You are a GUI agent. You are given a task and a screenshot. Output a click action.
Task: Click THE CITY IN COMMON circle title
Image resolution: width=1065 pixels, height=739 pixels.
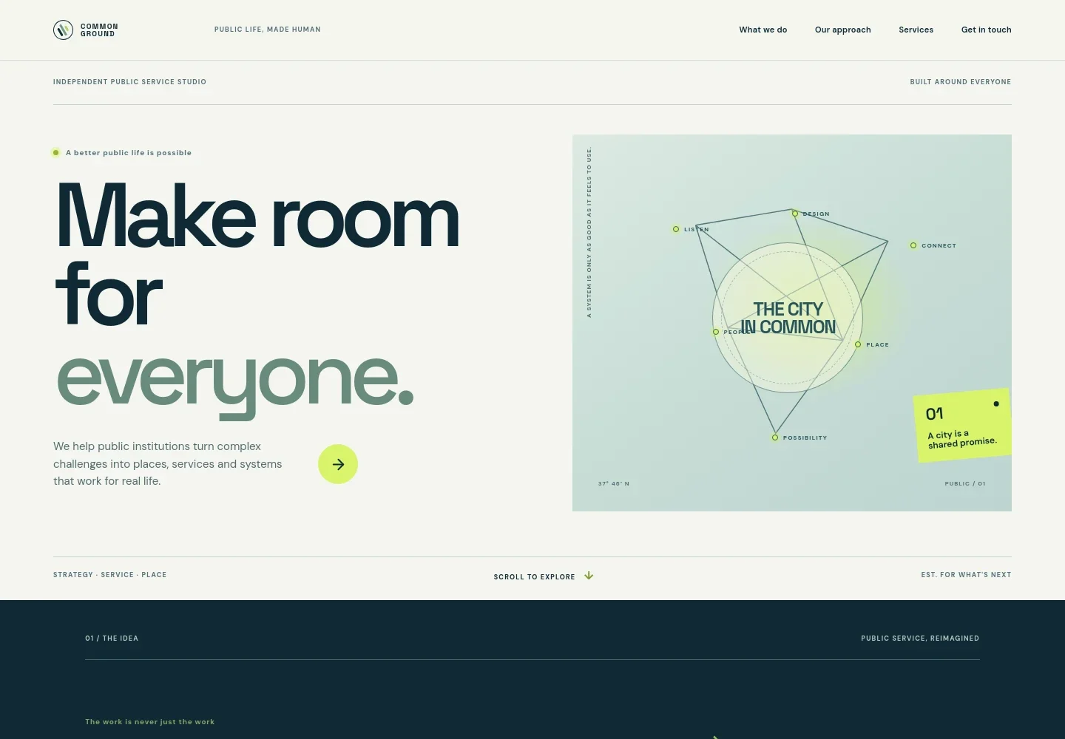788,318
